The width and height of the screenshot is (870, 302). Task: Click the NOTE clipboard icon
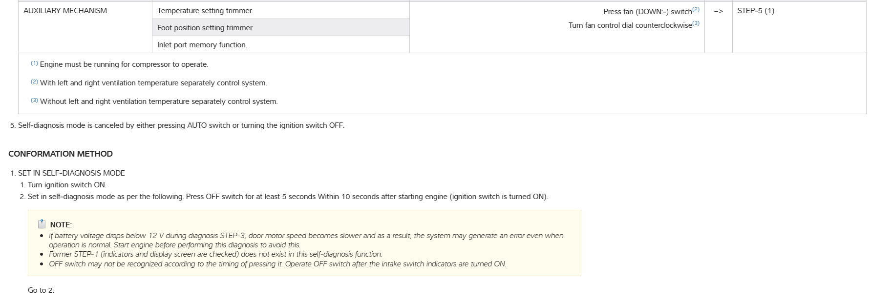tap(42, 224)
